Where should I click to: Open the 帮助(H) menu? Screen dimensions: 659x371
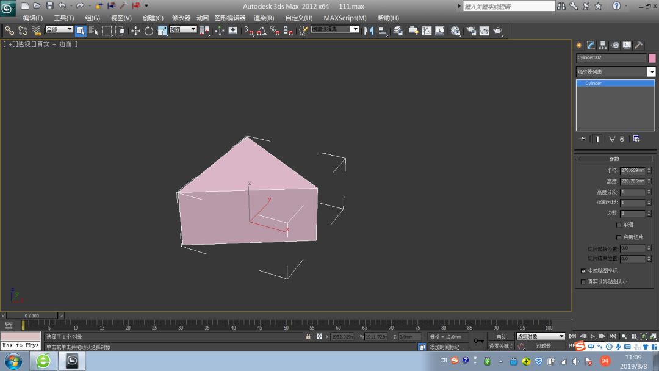click(388, 18)
